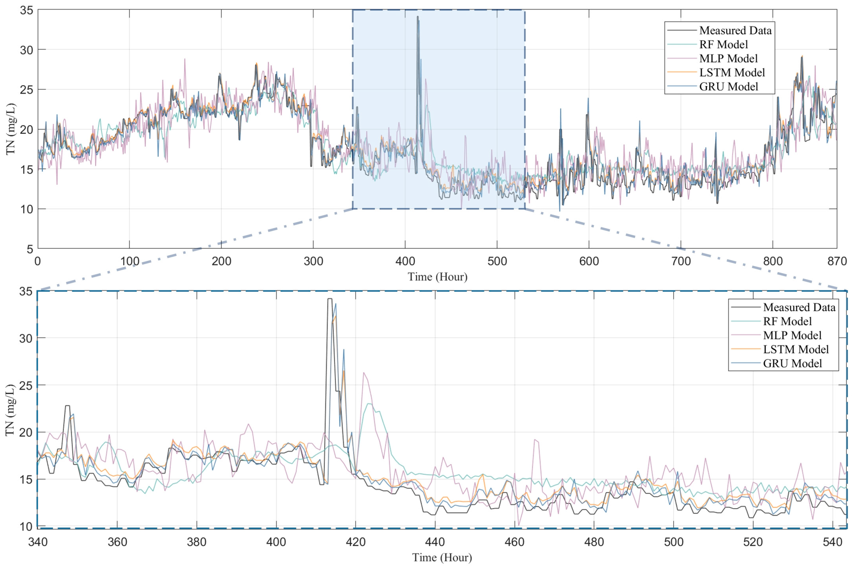Click the LSTM Model legend entry in the top chart
This screenshot has width=852, height=570.
point(732,73)
